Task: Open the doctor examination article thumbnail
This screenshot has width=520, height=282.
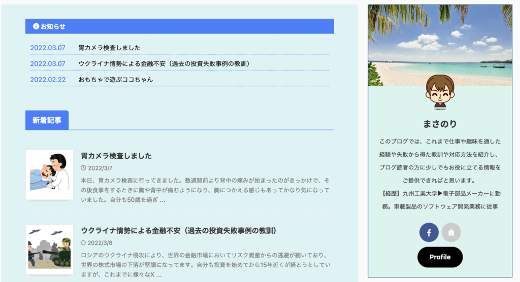Action: (x=49, y=174)
